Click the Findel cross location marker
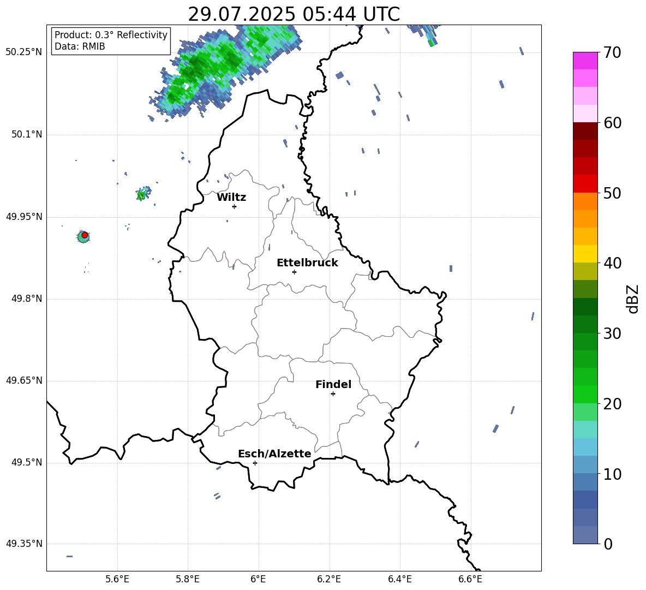This screenshot has height=590, width=646. (333, 394)
